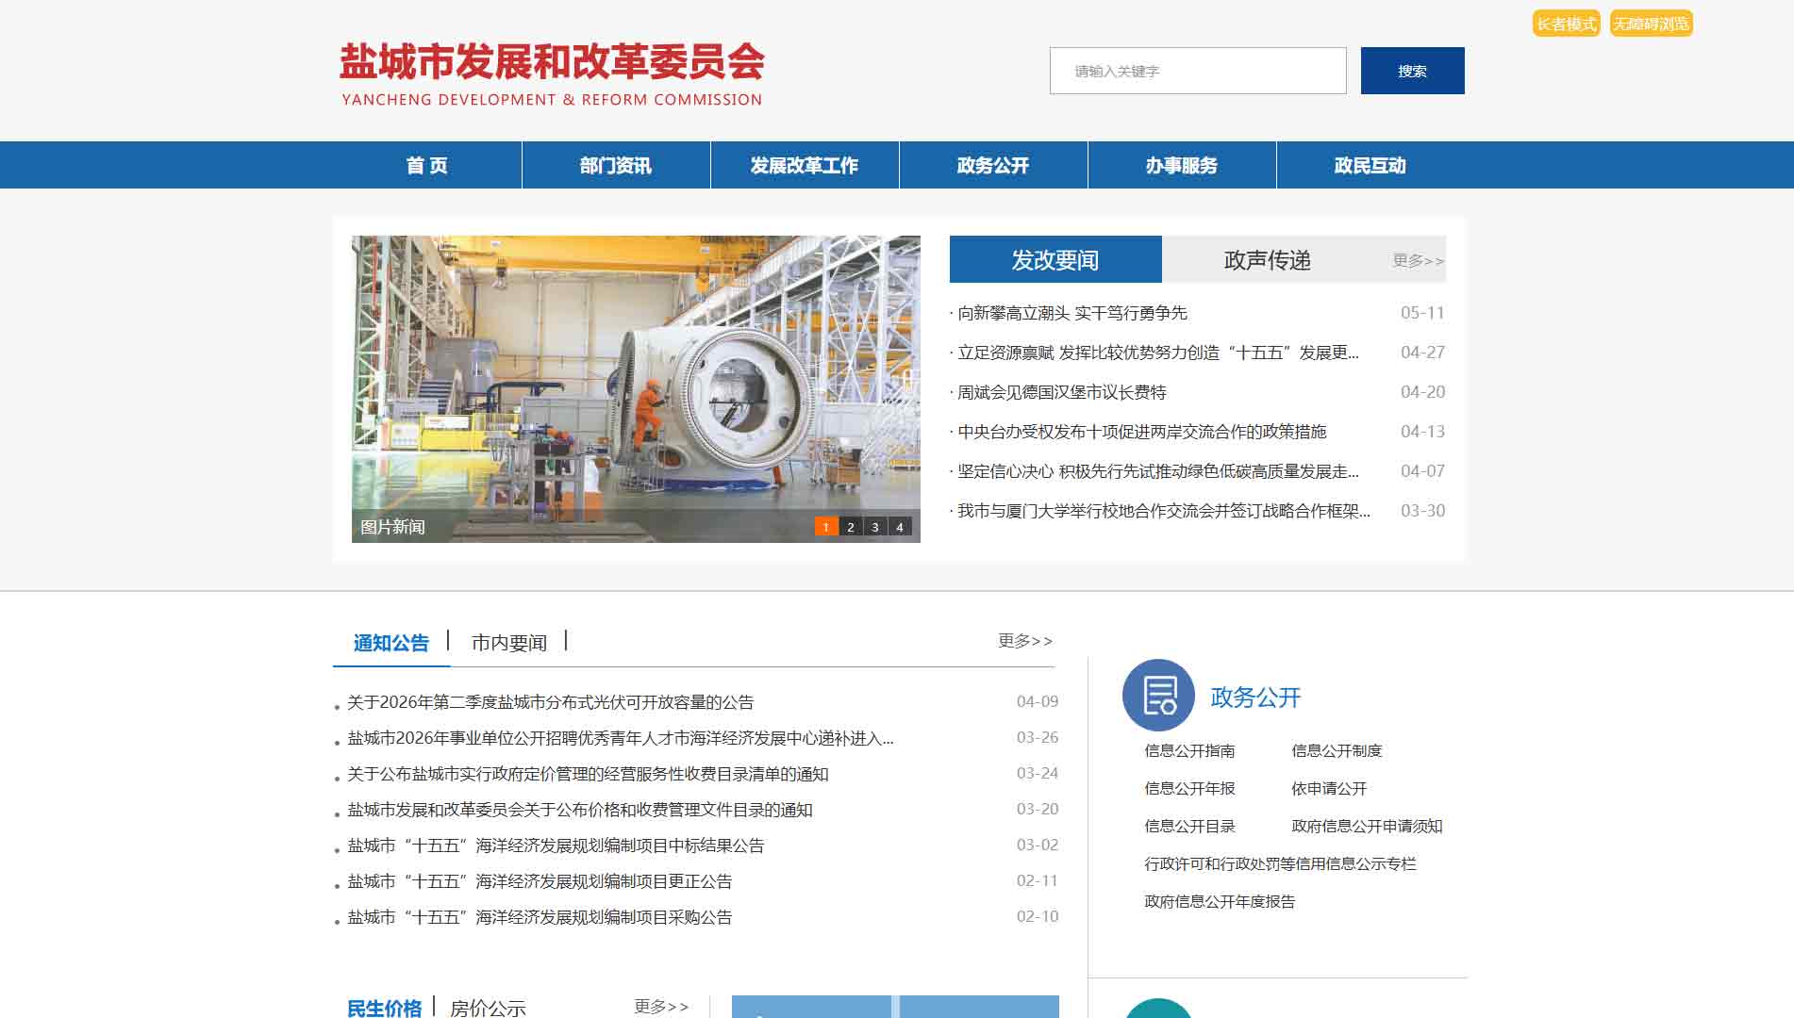Enable 长者模式 elder mode

click(x=1566, y=24)
